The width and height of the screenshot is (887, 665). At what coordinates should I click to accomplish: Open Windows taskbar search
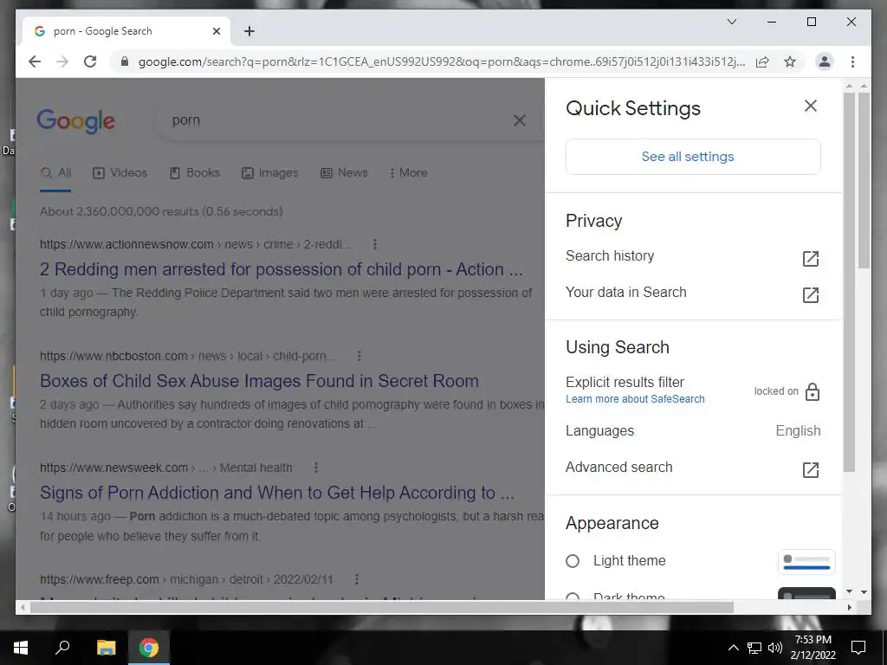[x=62, y=648]
